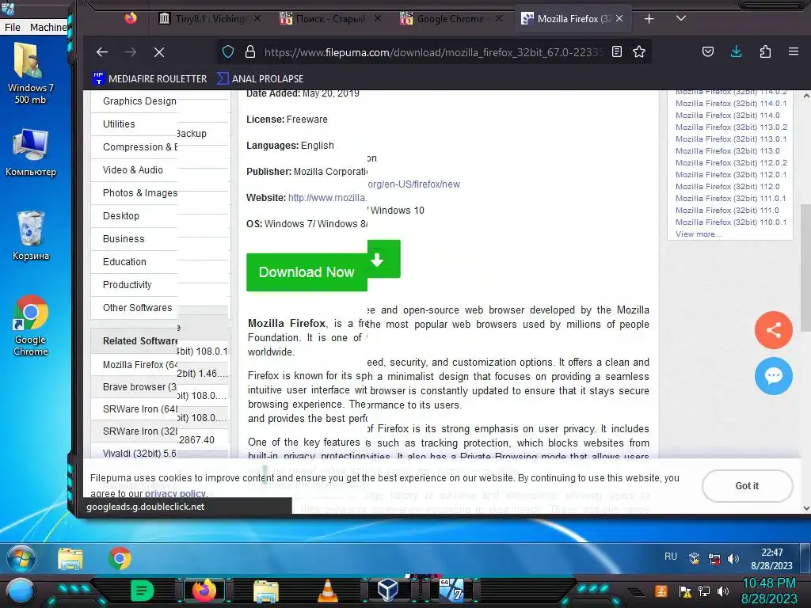Screen dimensions: 811x608
Task: Open the MEDIAFIRE ROULETTER bookmark
Action: point(150,78)
